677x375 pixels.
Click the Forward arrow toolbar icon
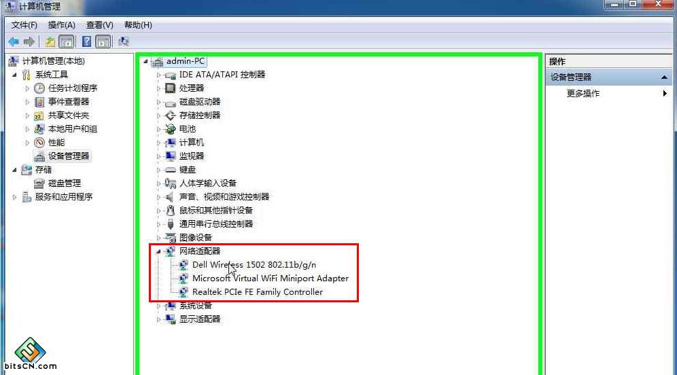click(29, 42)
